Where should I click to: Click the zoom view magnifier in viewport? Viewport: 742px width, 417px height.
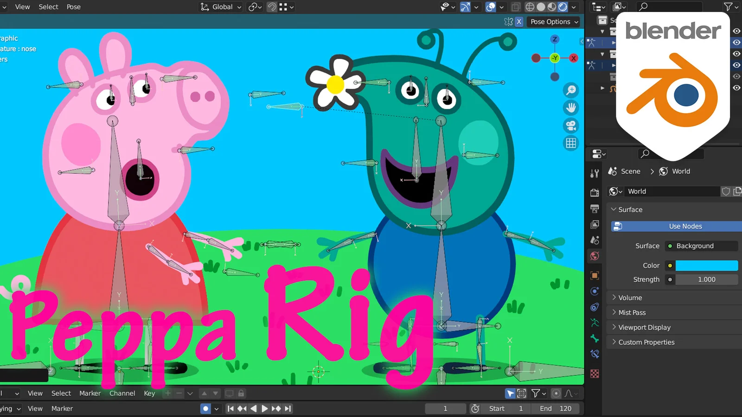tap(571, 90)
